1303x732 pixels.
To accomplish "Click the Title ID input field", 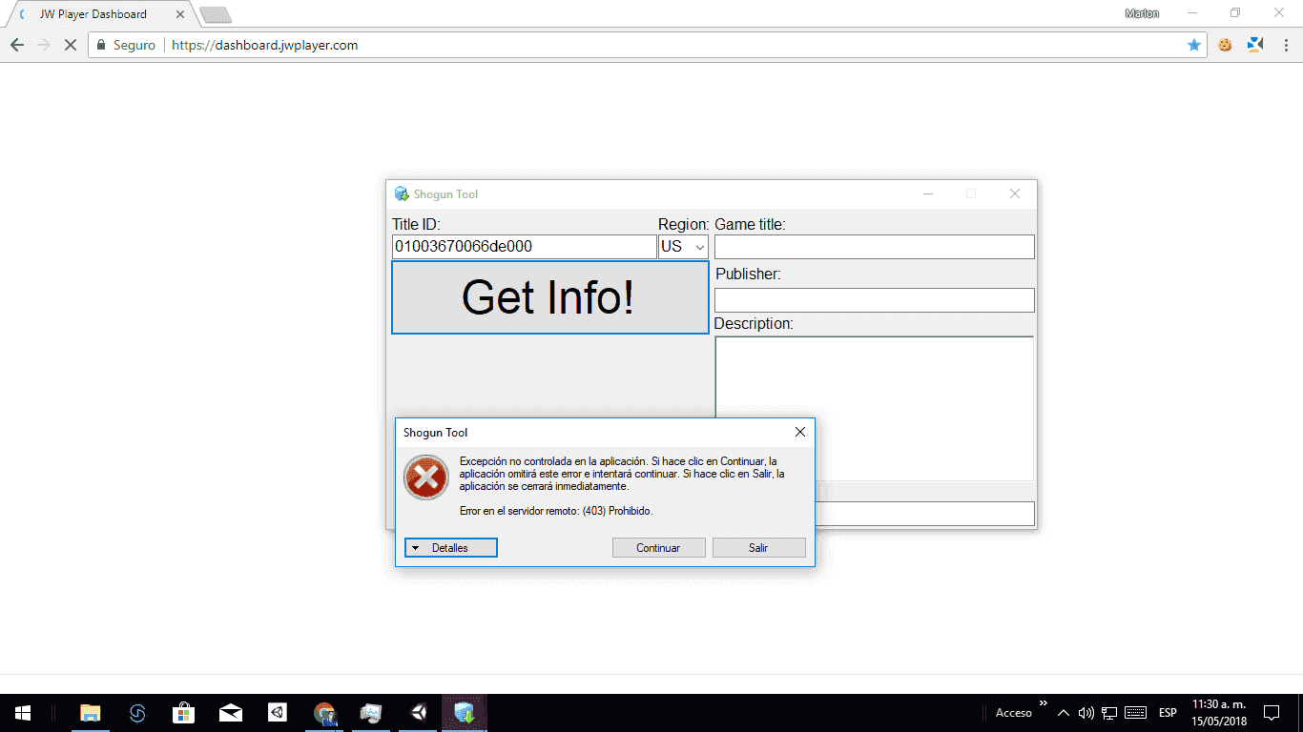I will (524, 247).
